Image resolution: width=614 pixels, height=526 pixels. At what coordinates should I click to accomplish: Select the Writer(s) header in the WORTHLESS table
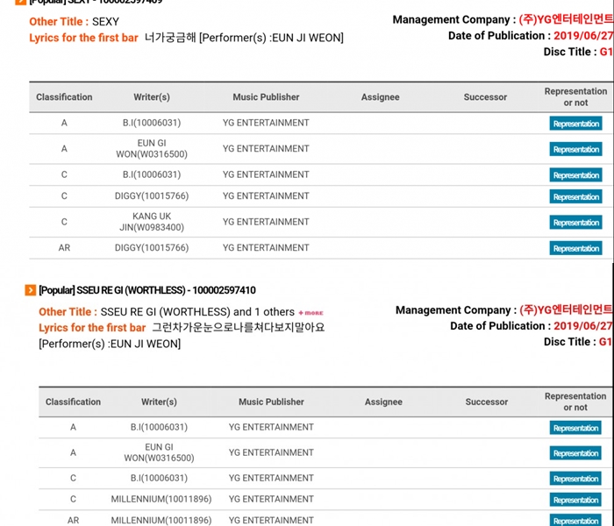click(x=159, y=402)
